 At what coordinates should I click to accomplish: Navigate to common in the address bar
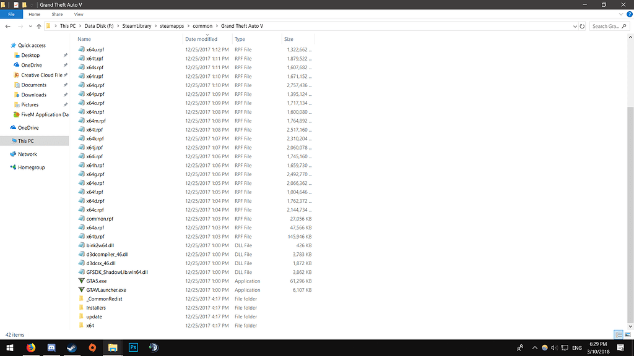click(x=202, y=26)
